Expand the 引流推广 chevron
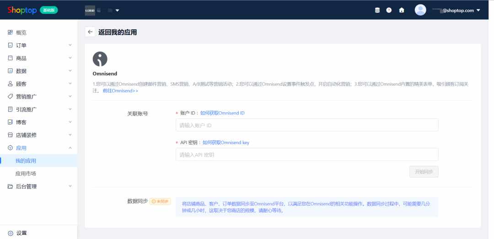Screen dimensions: 494x239 click(70, 109)
